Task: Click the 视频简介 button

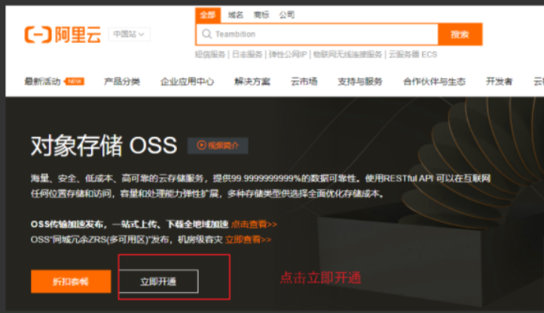Action: point(218,145)
